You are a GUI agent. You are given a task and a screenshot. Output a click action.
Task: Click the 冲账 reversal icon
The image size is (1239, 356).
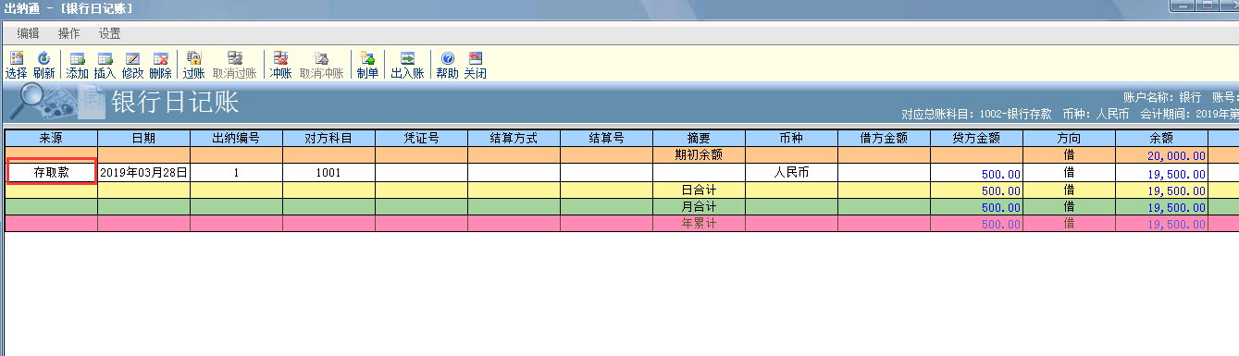pos(280,65)
